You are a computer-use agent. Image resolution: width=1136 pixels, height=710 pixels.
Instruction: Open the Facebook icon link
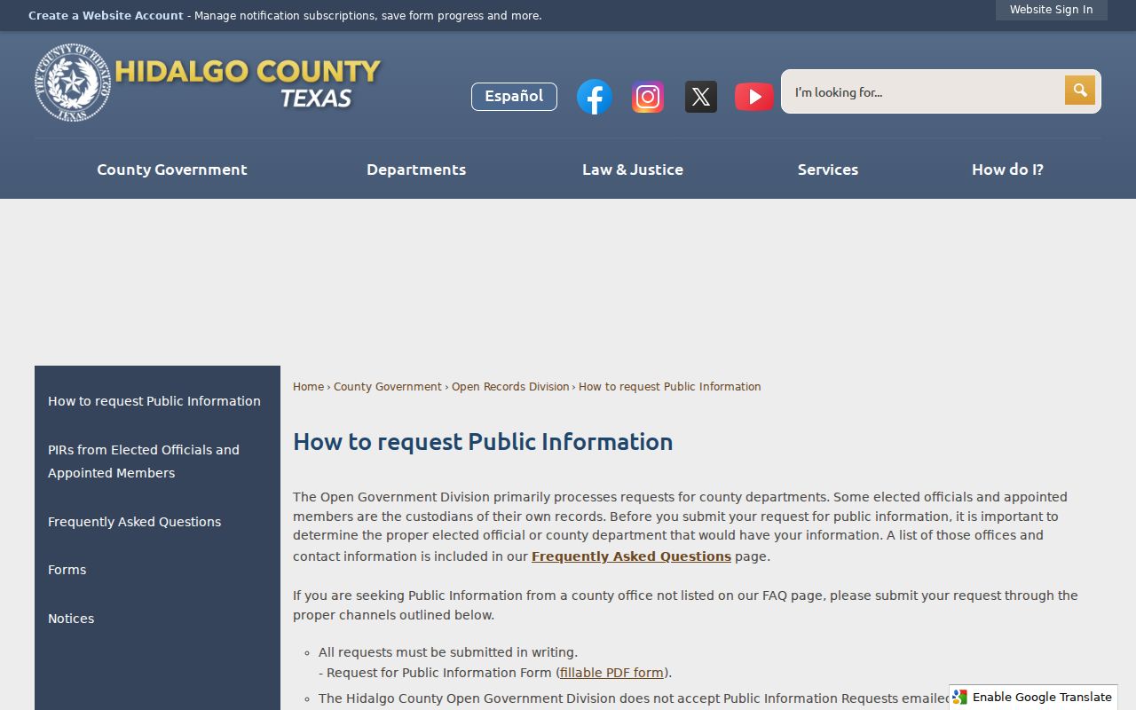(594, 97)
